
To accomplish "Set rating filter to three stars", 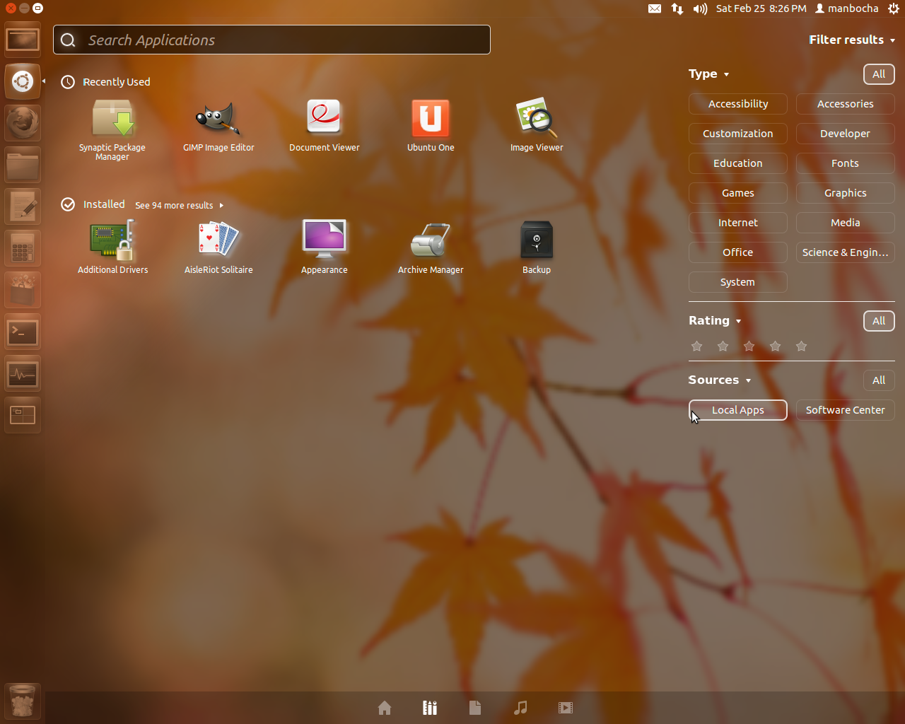I will click(749, 346).
